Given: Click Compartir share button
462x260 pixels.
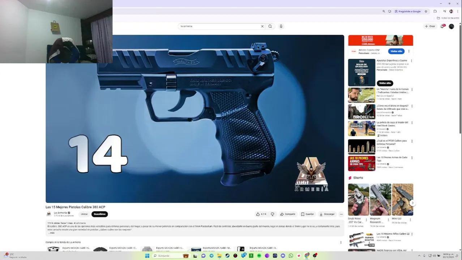Looking at the screenshot, I should (x=288, y=214).
